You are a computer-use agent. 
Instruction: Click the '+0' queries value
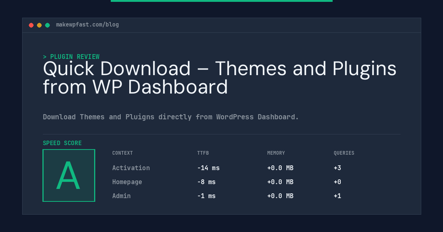(337, 182)
